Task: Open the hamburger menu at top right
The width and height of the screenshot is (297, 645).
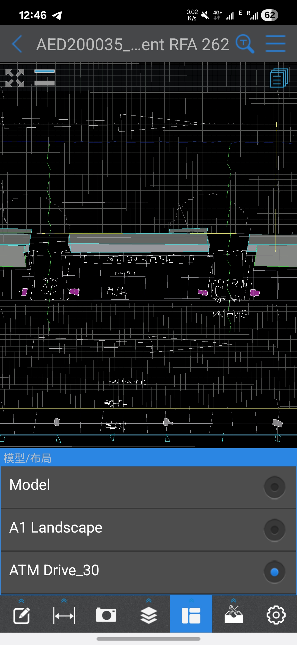Action: tap(275, 44)
